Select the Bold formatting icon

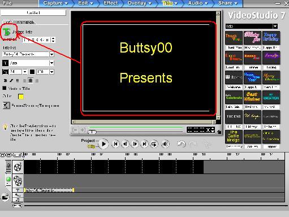[5, 81]
